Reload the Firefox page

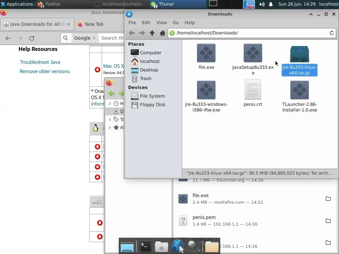(x=32, y=38)
